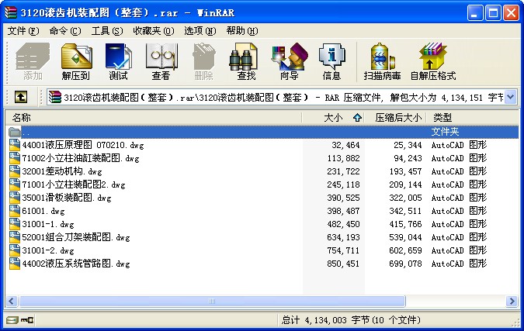This screenshot has width=524, height=331.
Task: Sort by 类型 column header
Action: [x=472, y=118]
